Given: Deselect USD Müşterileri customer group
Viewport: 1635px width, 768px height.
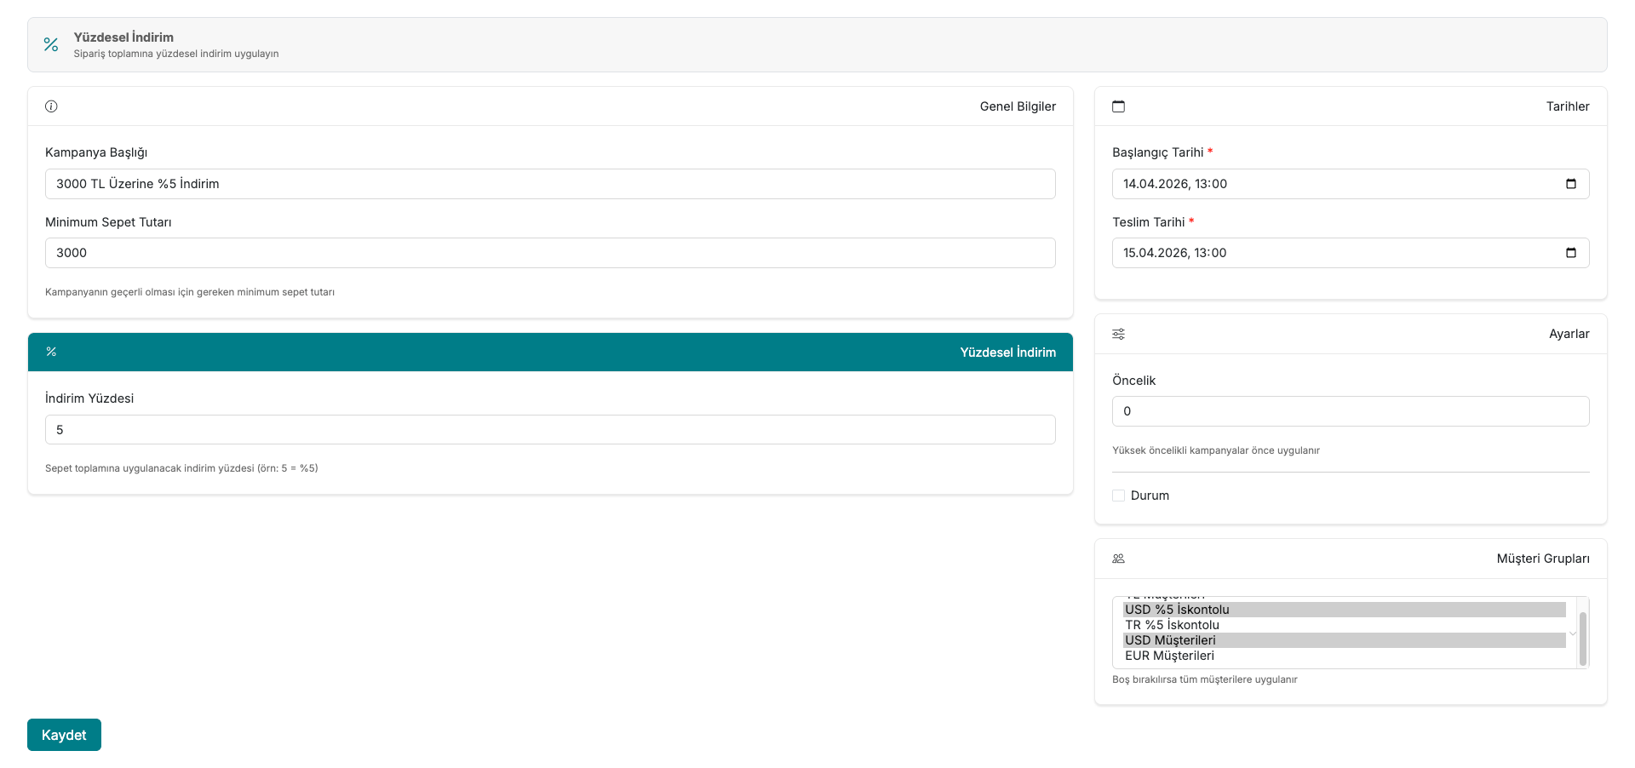Looking at the screenshot, I should (x=1170, y=640).
